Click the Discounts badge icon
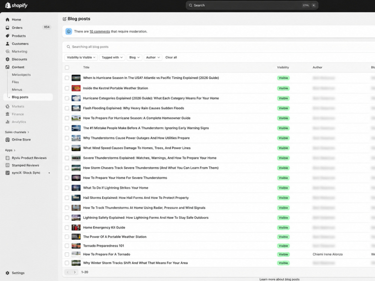 [7, 59]
